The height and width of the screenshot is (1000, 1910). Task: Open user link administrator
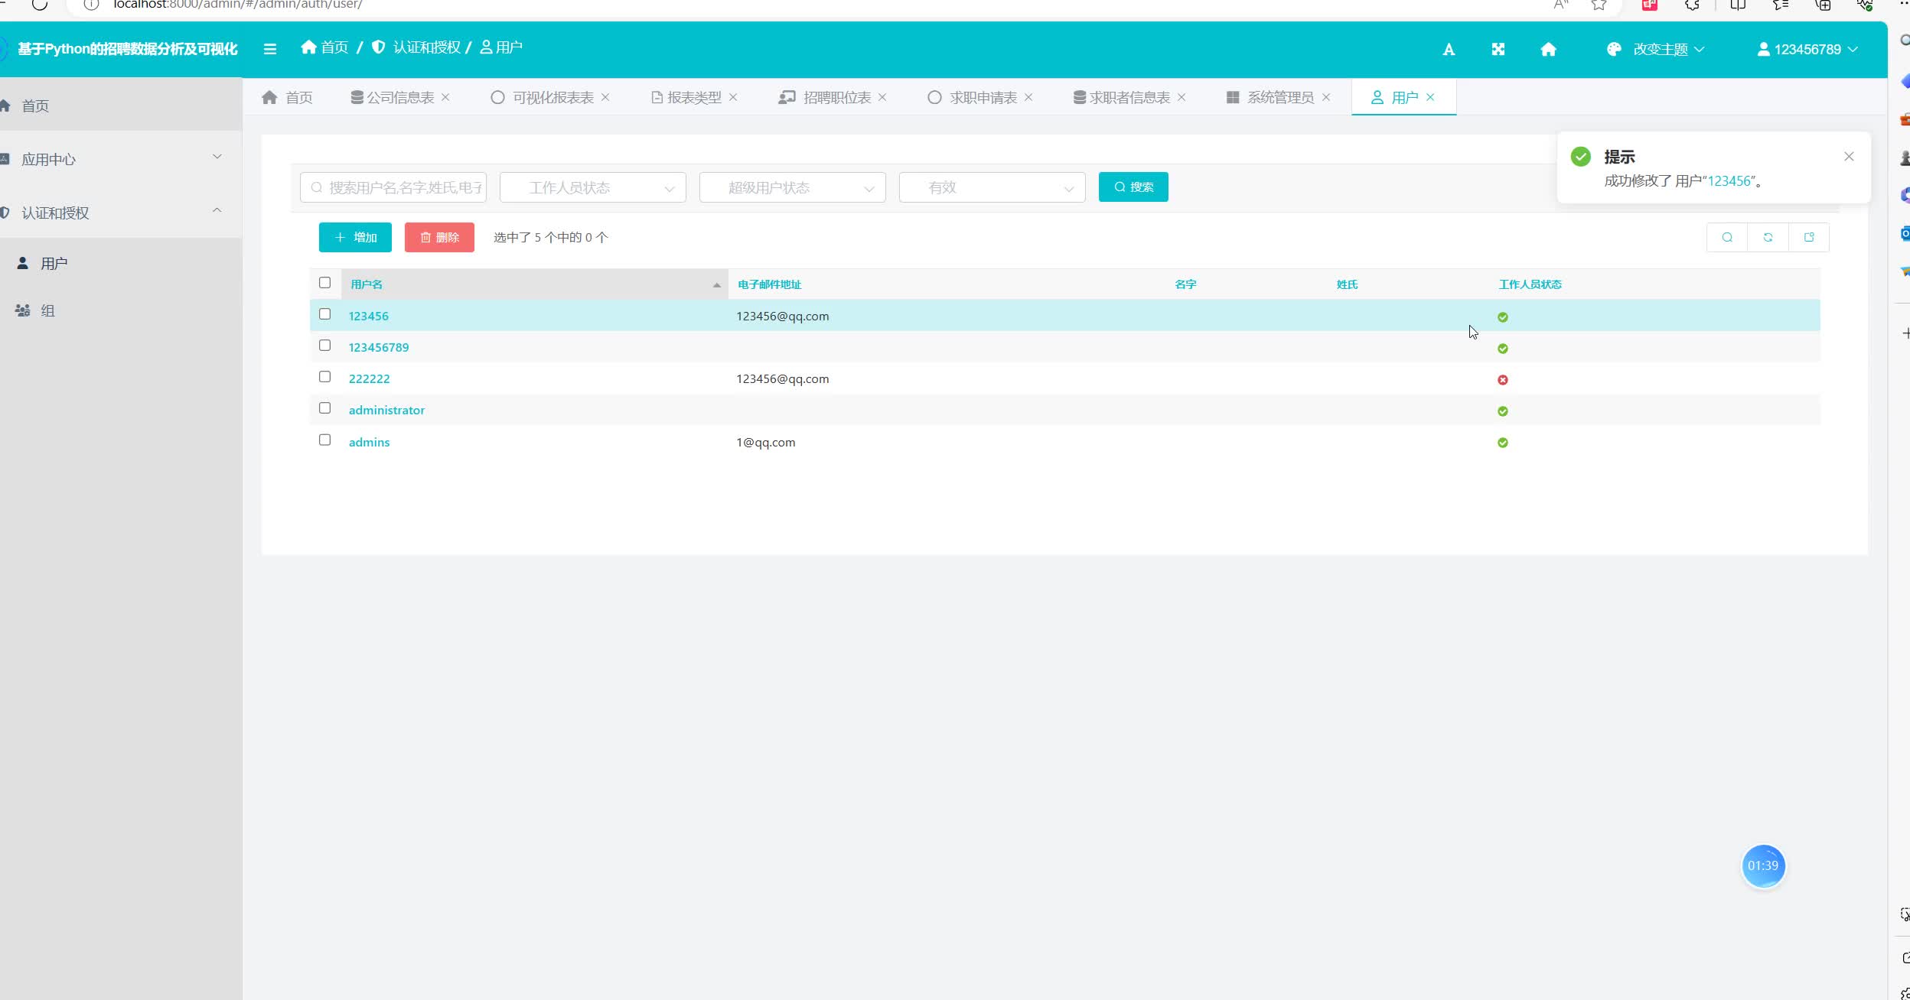point(386,411)
